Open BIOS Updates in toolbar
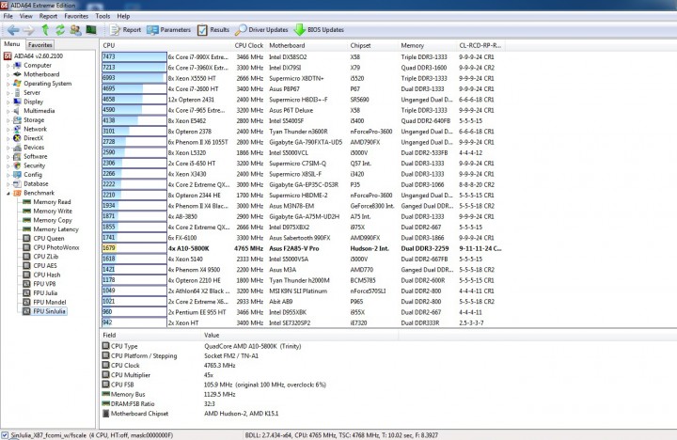The height and width of the screenshot is (440, 677). click(x=319, y=30)
